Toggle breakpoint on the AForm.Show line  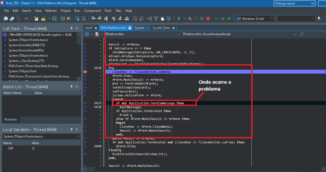tap(85, 76)
